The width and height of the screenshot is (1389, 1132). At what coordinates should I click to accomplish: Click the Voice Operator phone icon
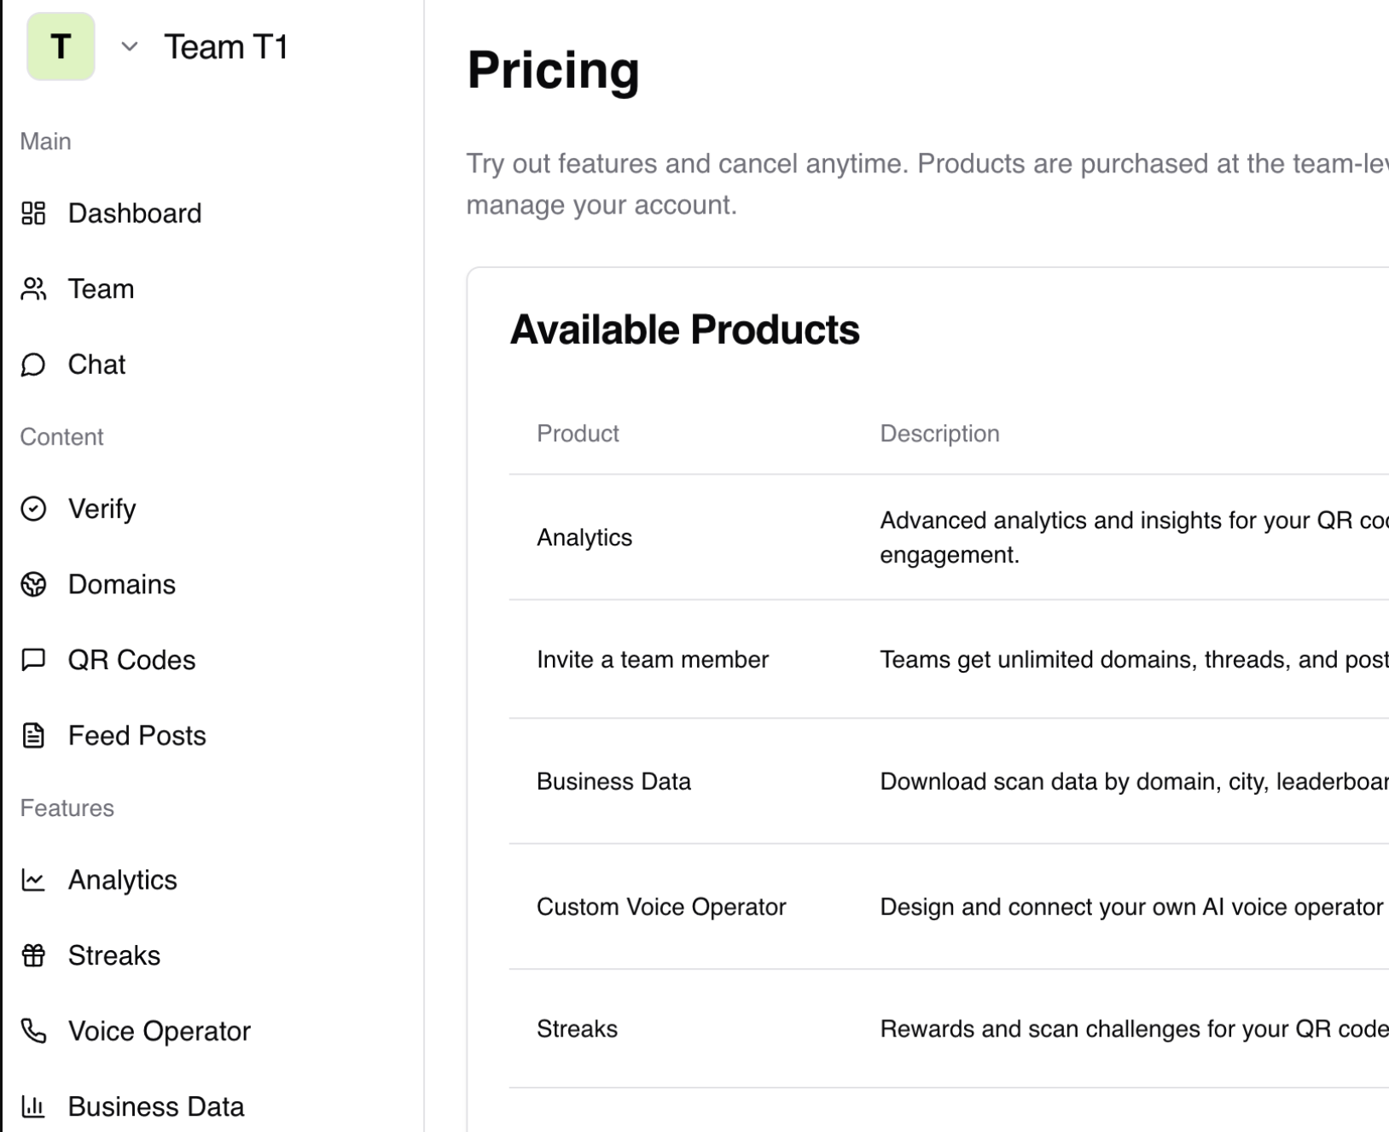pos(33,1031)
